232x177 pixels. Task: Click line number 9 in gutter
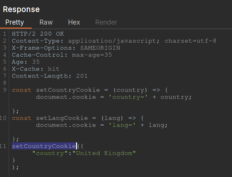pos(5,90)
